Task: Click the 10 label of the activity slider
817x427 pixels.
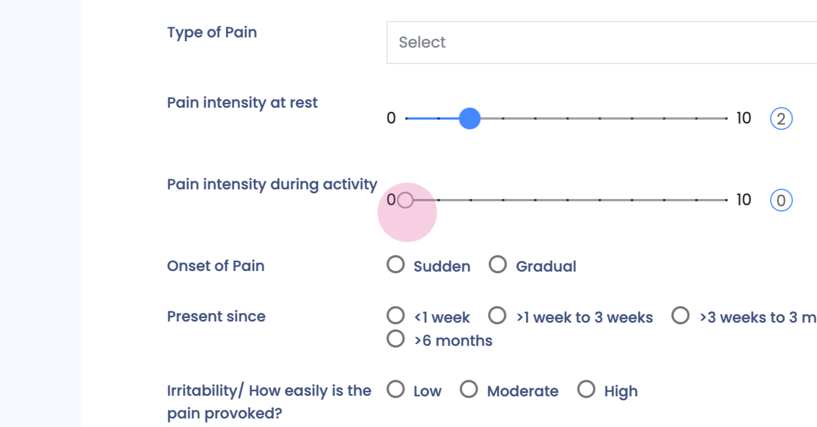Action: click(x=743, y=200)
